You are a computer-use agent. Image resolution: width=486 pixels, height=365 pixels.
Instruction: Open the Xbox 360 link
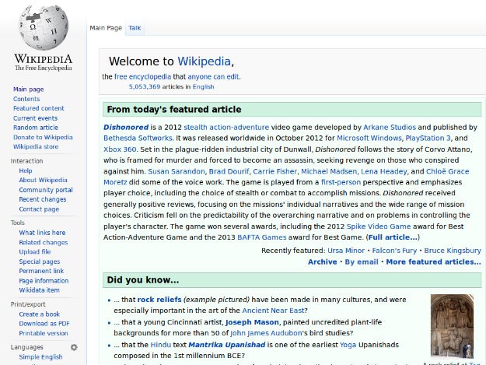(x=120, y=149)
